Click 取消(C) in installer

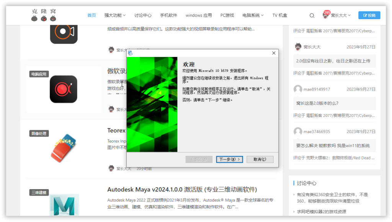(x=260, y=159)
